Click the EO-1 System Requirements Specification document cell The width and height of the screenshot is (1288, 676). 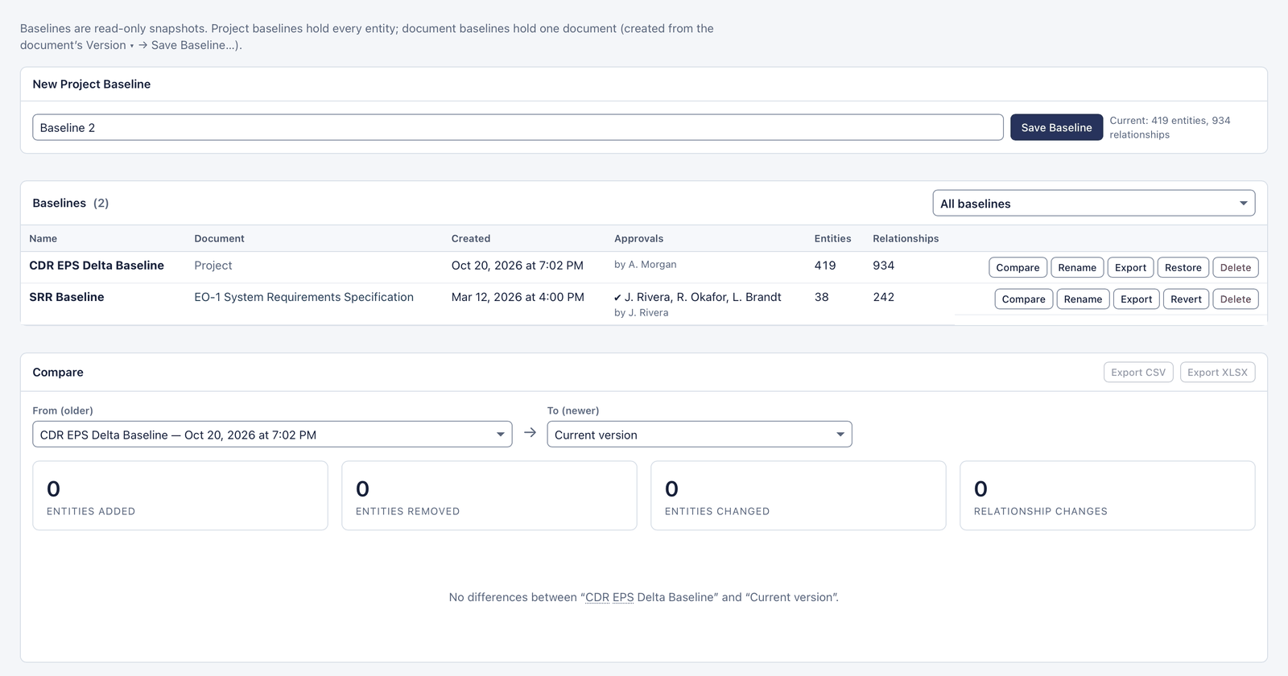click(x=303, y=297)
